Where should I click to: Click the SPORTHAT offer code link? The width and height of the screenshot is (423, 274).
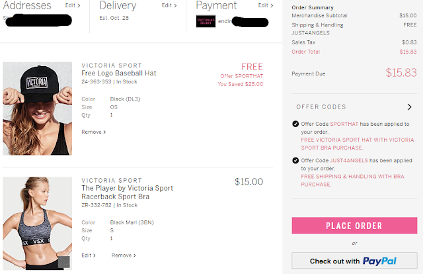coord(344,124)
